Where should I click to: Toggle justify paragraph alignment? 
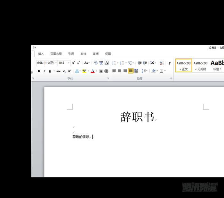(131, 71)
